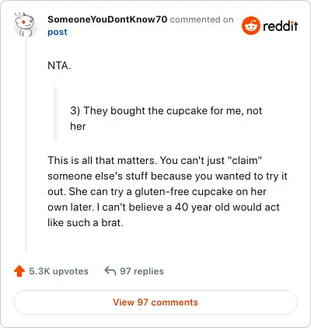This screenshot has width=311, height=328.
Task: Click the Reddit logo circle icon
Action: click(251, 26)
